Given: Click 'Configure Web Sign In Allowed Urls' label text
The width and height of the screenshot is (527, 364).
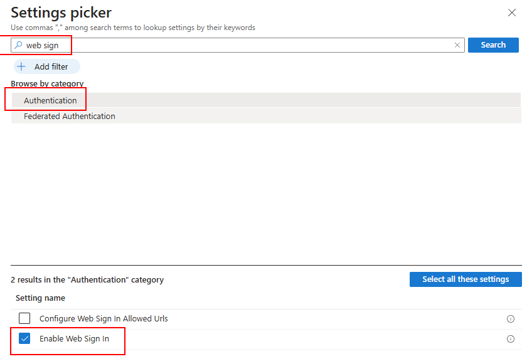Looking at the screenshot, I should (x=104, y=319).
